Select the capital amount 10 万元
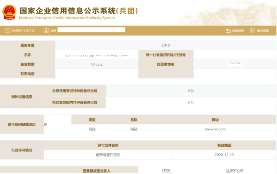277x174 pixels. pos(97,64)
